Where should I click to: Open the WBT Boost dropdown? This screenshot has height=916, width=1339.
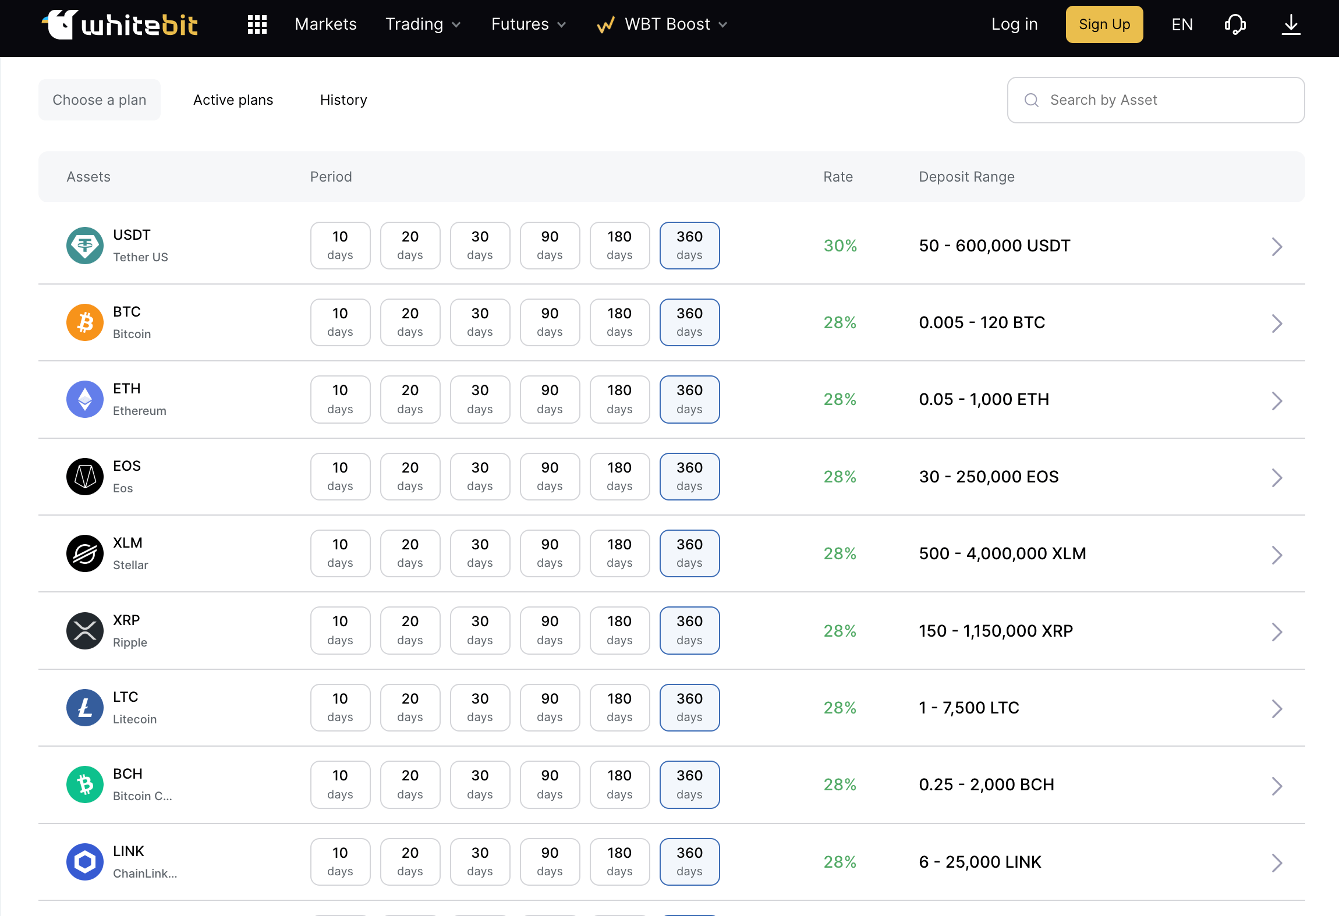pos(663,24)
